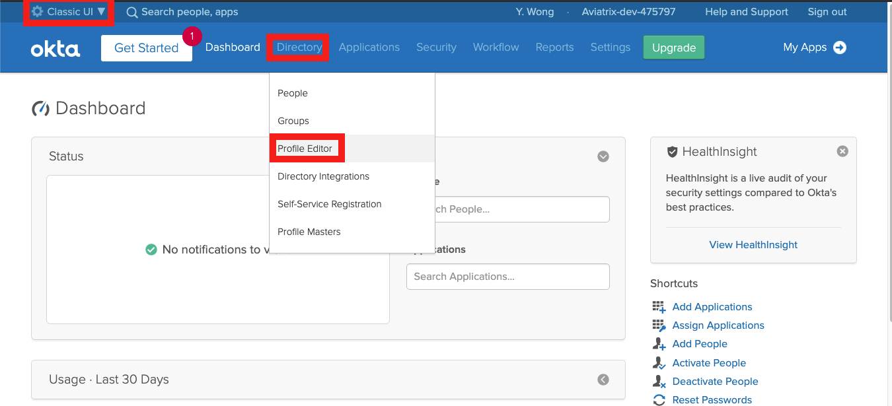Close the HealthInsight panel
This screenshot has height=406, width=892.
(x=842, y=151)
